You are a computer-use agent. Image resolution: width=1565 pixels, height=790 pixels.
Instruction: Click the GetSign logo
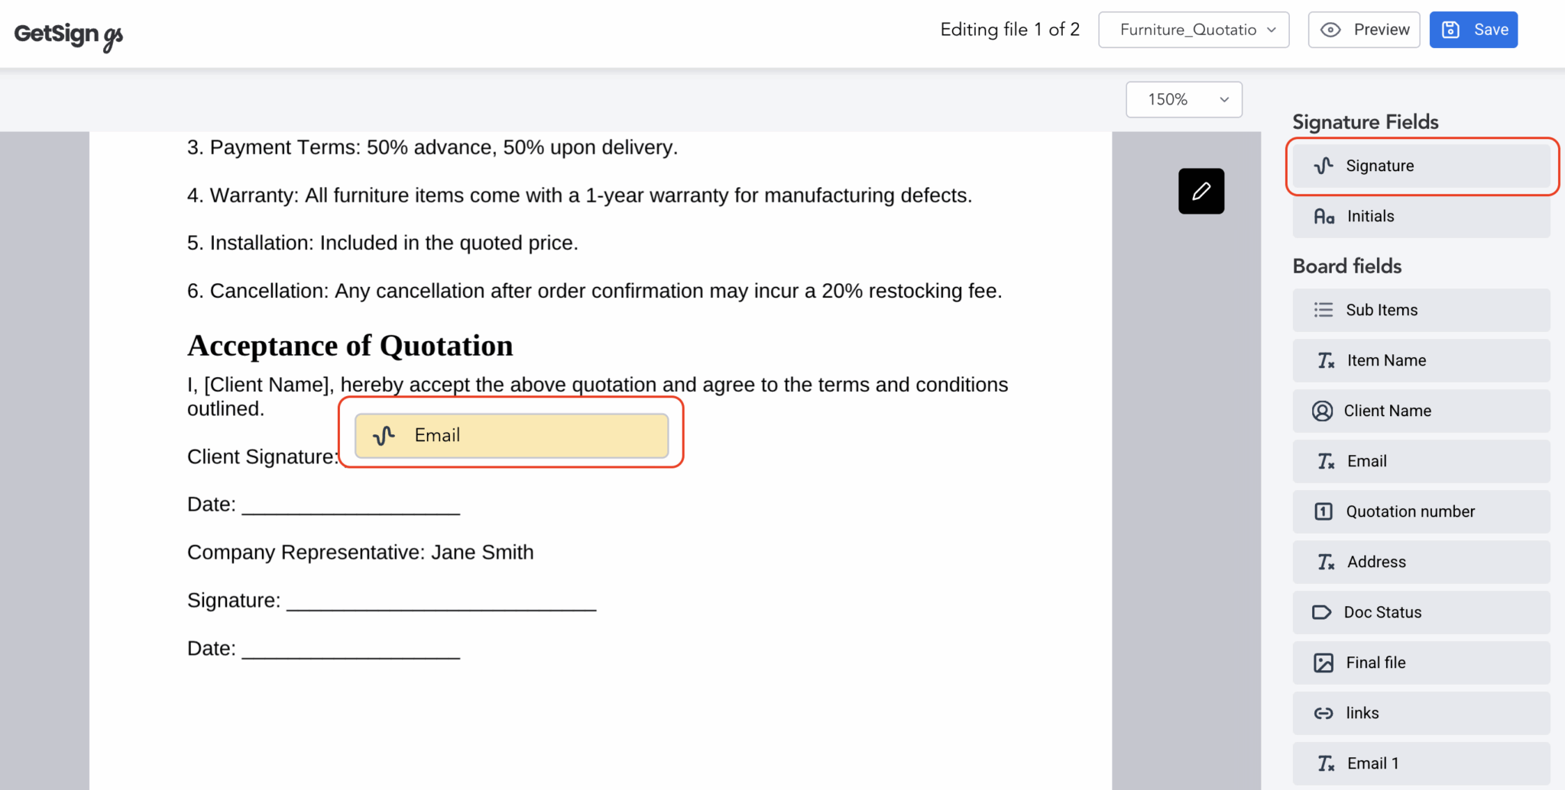[67, 34]
